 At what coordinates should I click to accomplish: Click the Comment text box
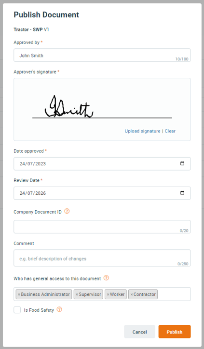pos(102,258)
